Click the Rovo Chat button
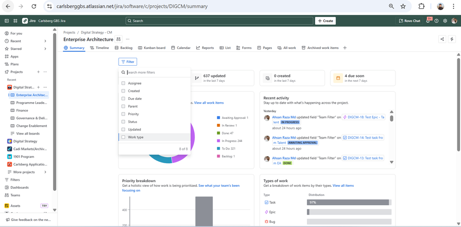Viewport: 461px width, 227px height. click(x=409, y=21)
